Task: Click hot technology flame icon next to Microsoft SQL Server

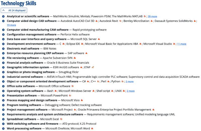Action: 99,39
